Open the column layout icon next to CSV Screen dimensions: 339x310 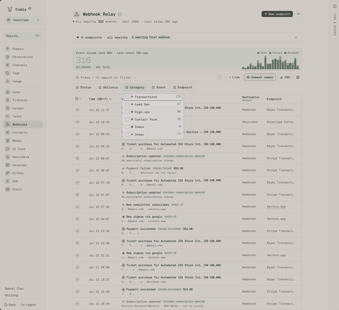[298, 77]
